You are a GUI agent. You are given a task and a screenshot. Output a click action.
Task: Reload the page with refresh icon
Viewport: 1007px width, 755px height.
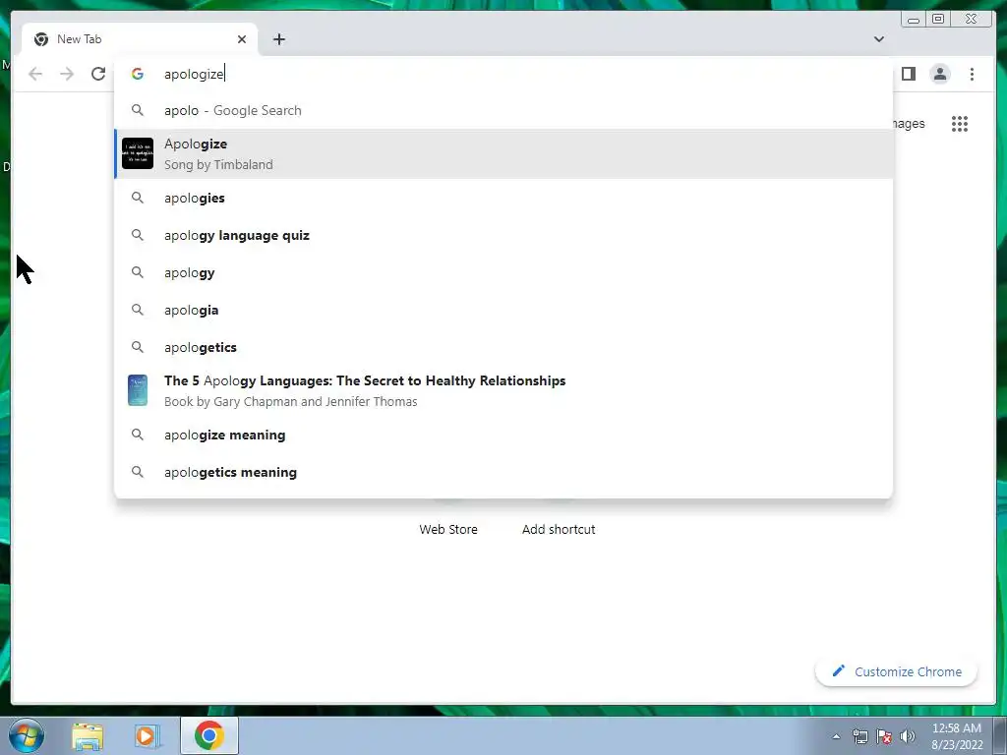[98, 74]
